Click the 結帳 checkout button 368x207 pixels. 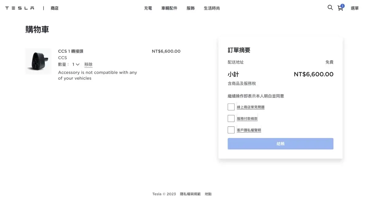click(x=280, y=144)
